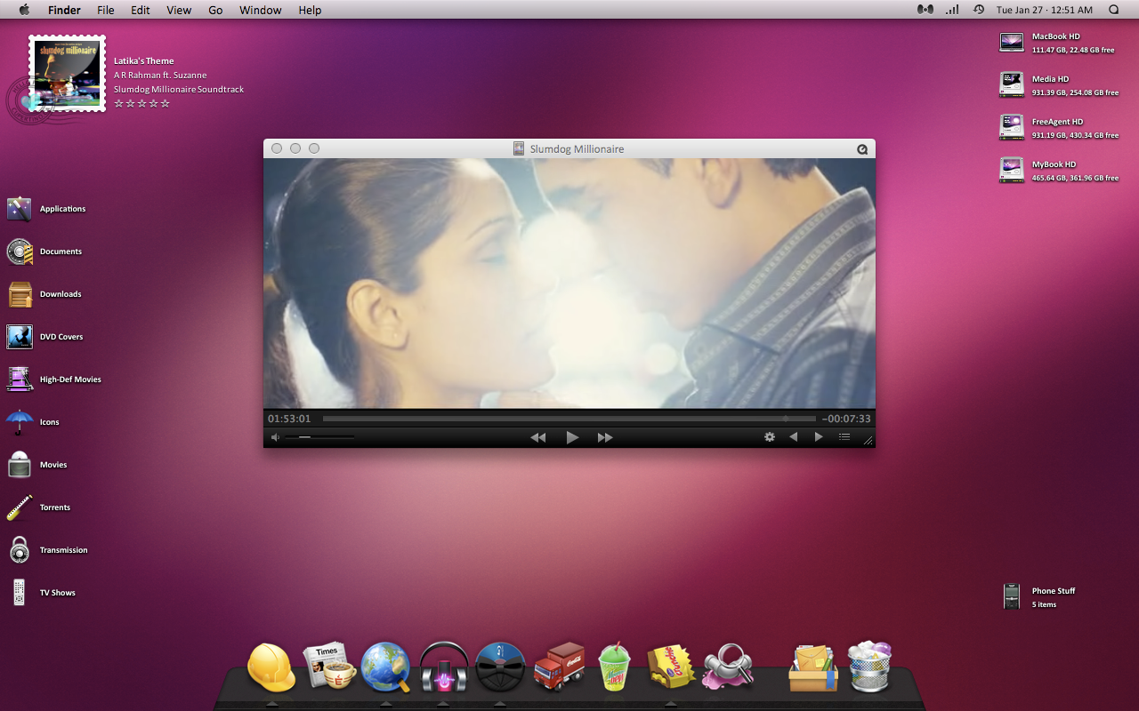Viewport: 1139px width, 711px height.
Task: Launch the Coca-Cola truck dock icon
Action: [x=559, y=667]
